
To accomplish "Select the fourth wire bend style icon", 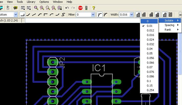I will pyautogui.click(x=40, y=15).
